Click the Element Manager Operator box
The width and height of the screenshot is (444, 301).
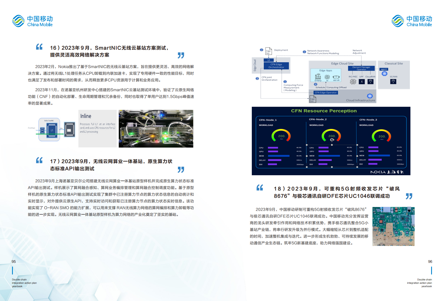(361, 68)
